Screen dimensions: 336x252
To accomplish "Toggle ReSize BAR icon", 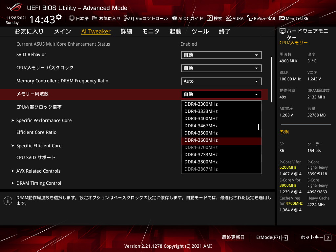I will pos(250,18).
